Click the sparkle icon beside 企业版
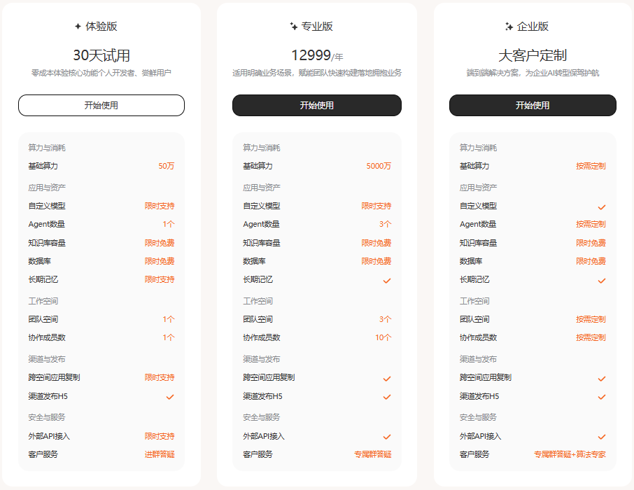The height and width of the screenshot is (490, 634). pos(509,27)
